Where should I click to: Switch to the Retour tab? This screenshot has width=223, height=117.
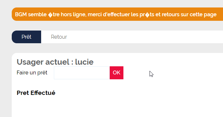(59, 37)
